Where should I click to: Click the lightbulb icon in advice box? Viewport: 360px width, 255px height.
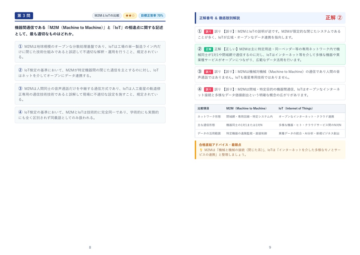(x=201, y=150)
